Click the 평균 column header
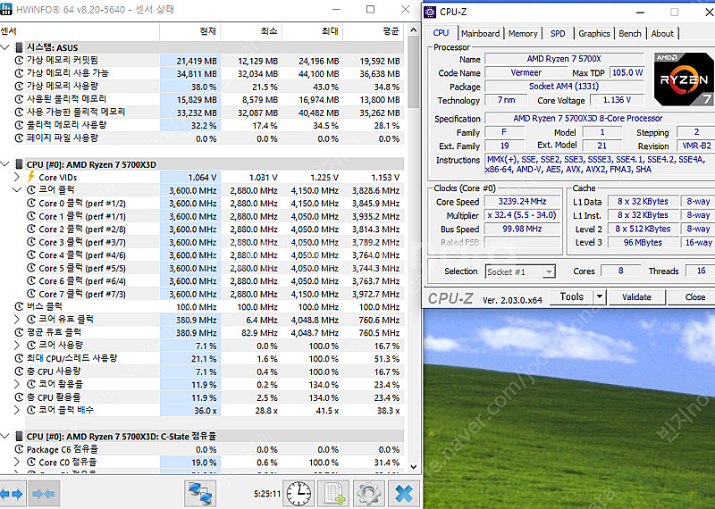Viewport: 715px width, 509px height. tap(374, 31)
